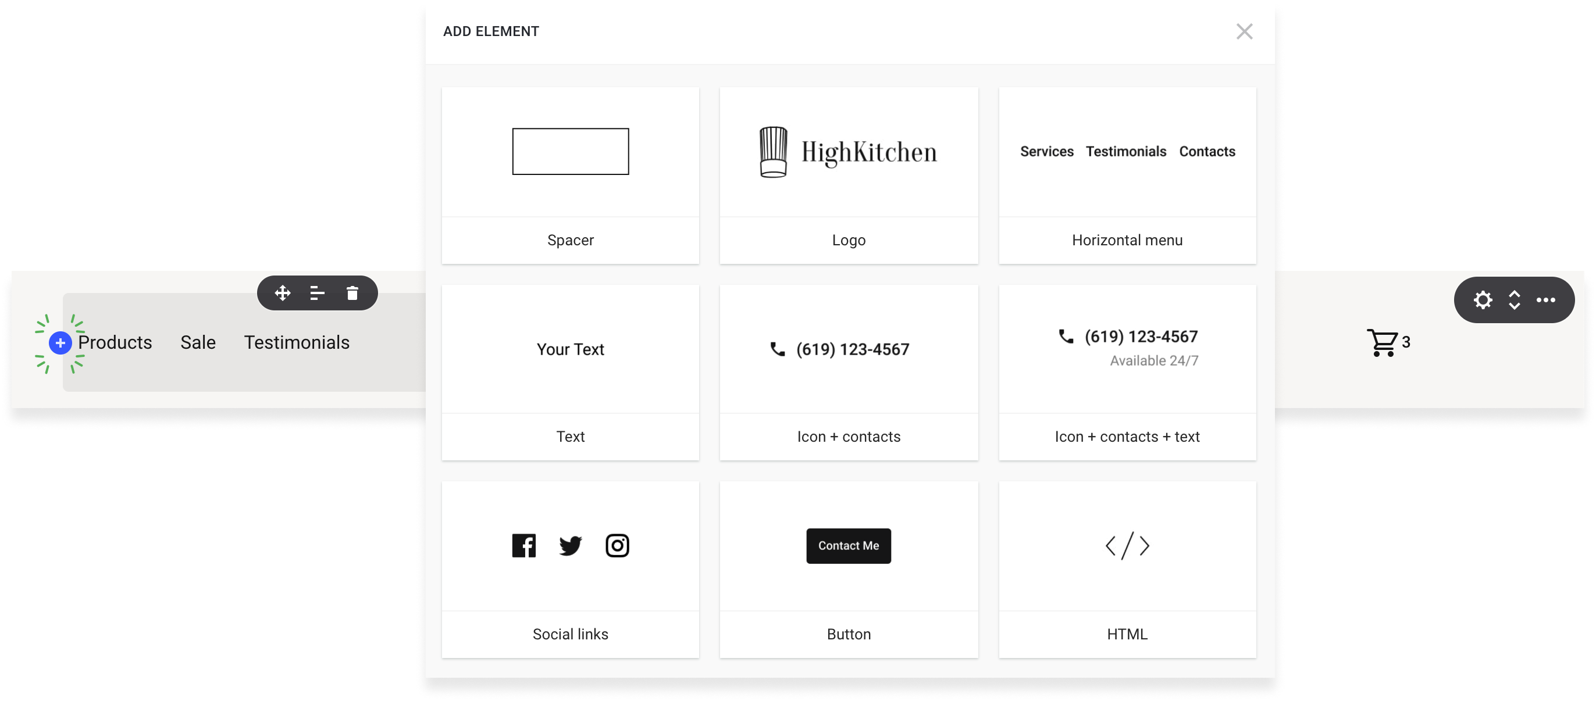
Task: Open block settings via gear icon
Action: 1483,300
